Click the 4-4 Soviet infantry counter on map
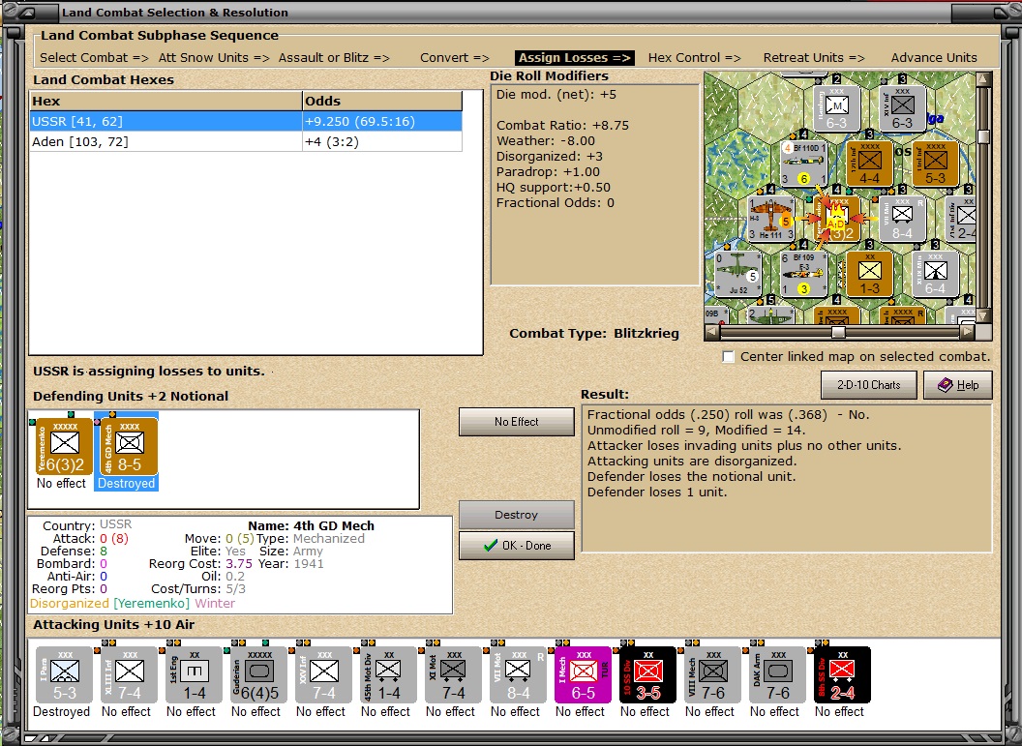 coord(869,164)
